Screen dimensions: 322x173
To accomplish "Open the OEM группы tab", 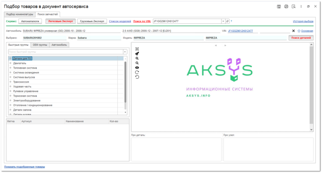I will (40, 45).
